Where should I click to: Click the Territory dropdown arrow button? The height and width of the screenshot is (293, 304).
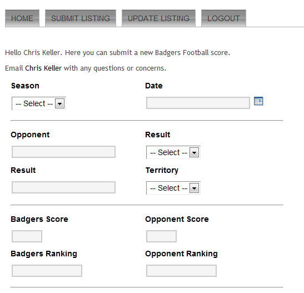(195, 188)
